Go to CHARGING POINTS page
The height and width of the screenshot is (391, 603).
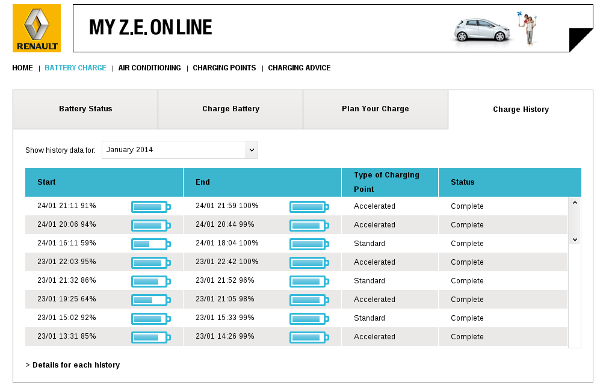click(224, 68)
